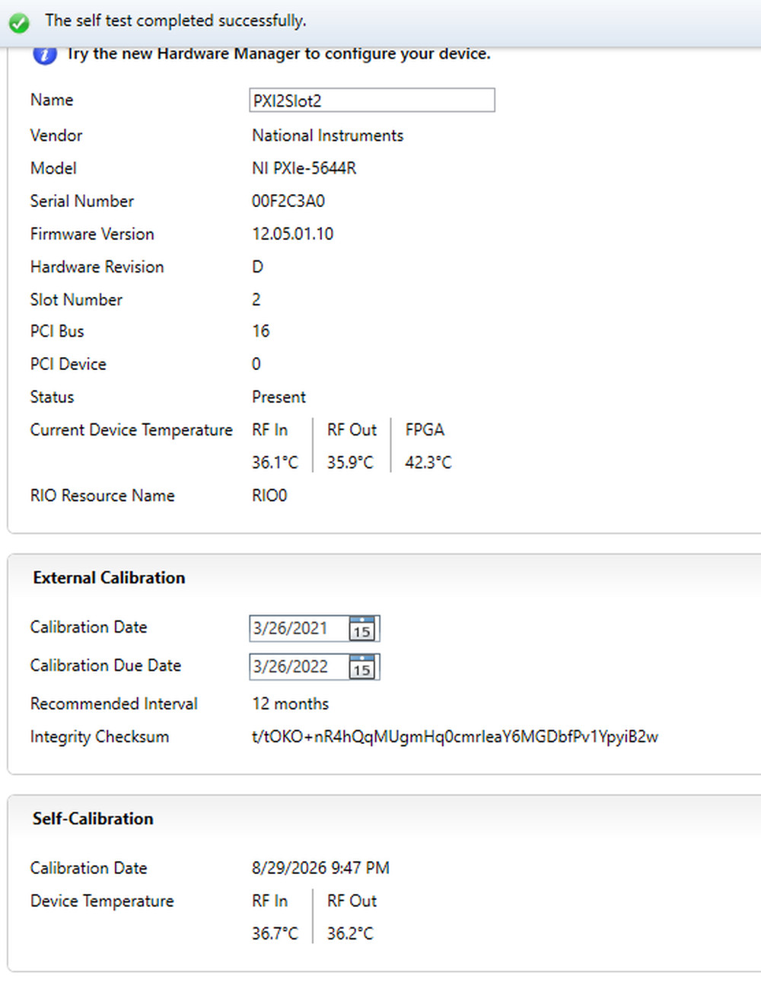
Task: Click the self-calibration RF Out temperature 36.2°C
Action: pos(351,933)
